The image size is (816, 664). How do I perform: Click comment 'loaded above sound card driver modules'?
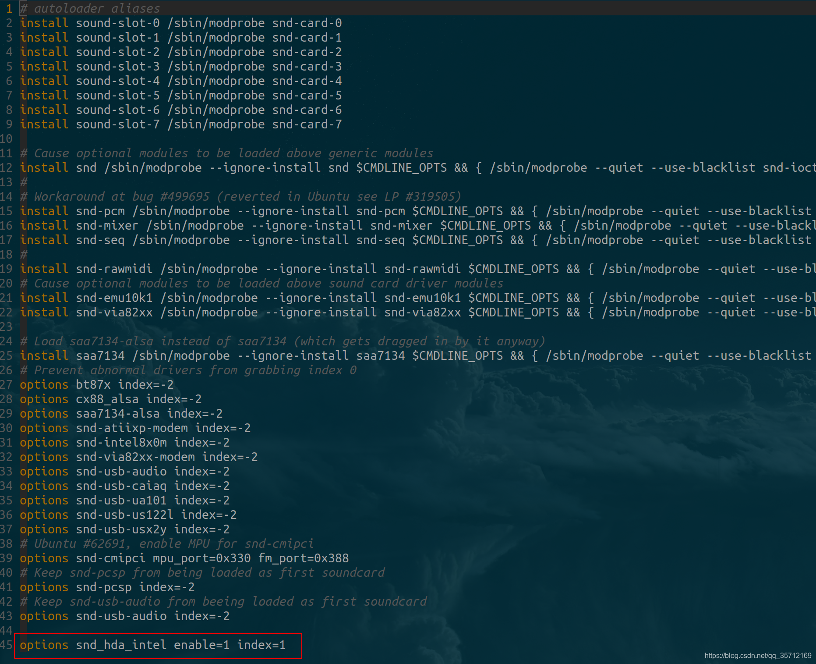[x=371, y=283]
